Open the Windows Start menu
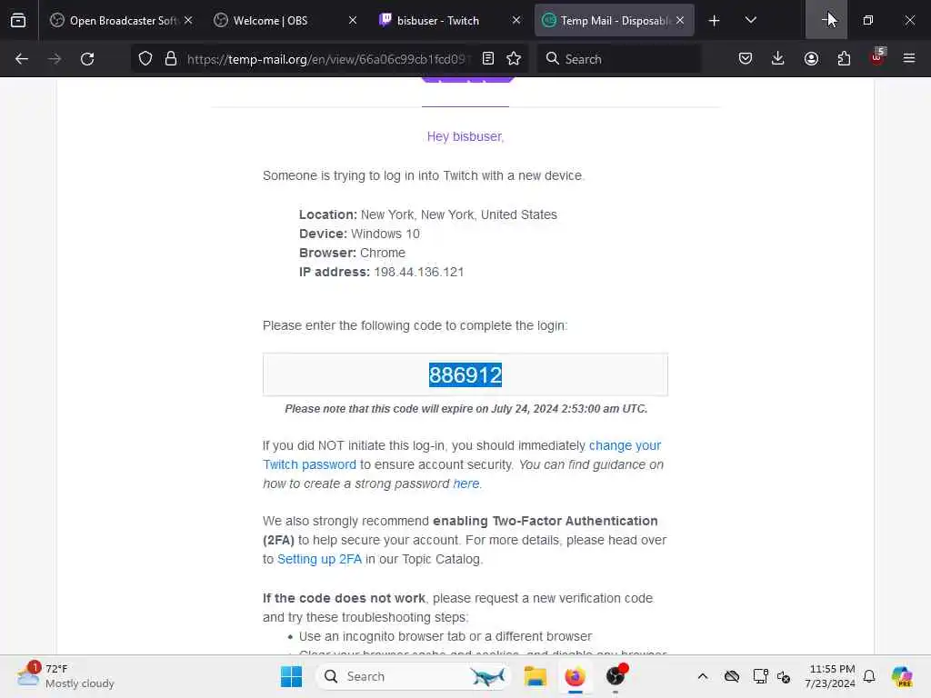Screen dimensions: 931x698 click(x=291, y=676)
